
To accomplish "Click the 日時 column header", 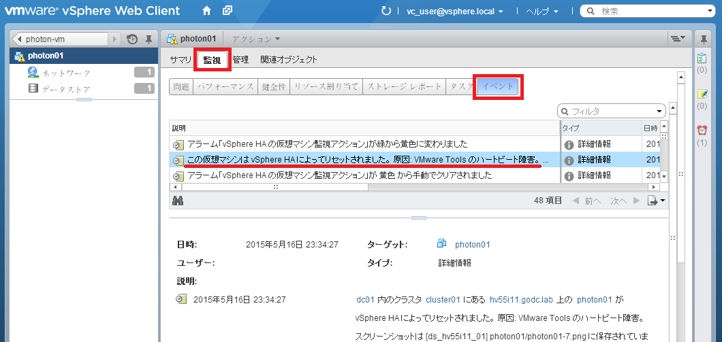I will click(x=651, y=128).
